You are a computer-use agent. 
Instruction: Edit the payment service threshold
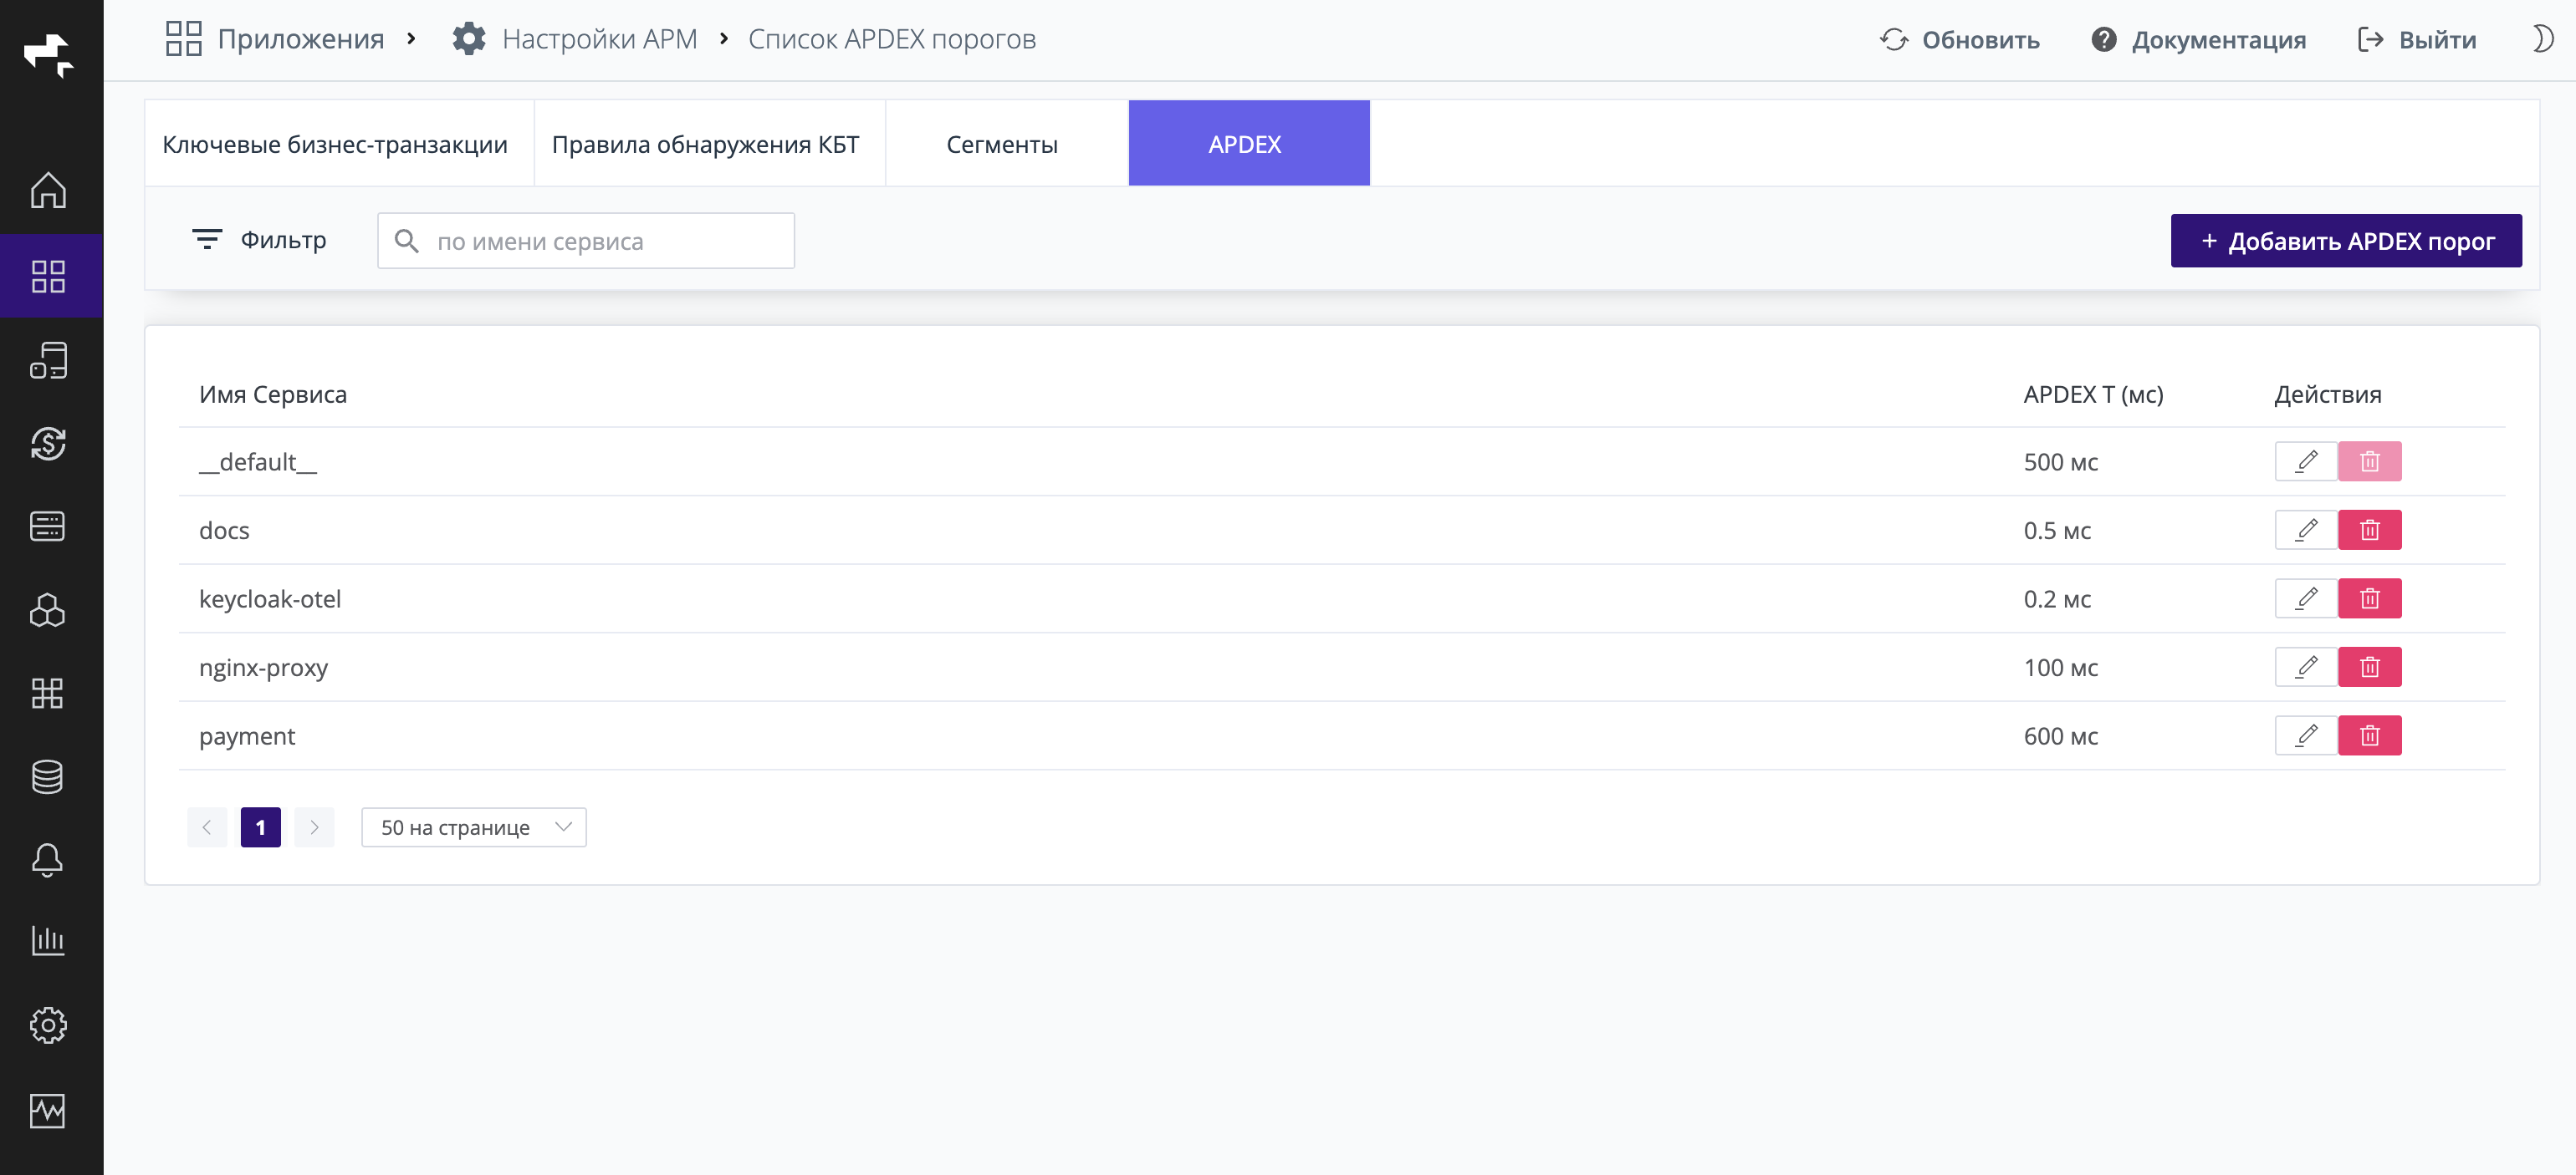point(2307,735)
